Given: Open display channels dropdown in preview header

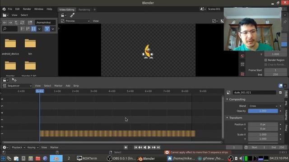Looking at the screenshot, I should [215, 21].
